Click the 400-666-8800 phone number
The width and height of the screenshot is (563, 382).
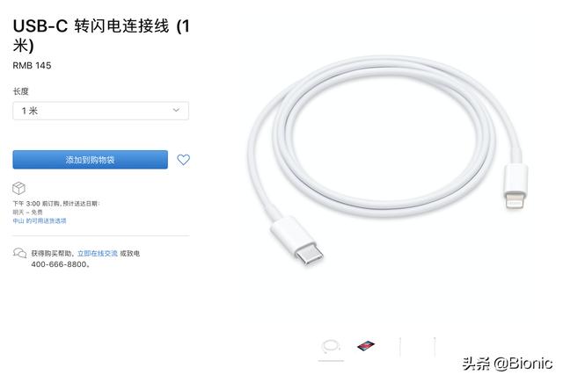pos(59,264)
